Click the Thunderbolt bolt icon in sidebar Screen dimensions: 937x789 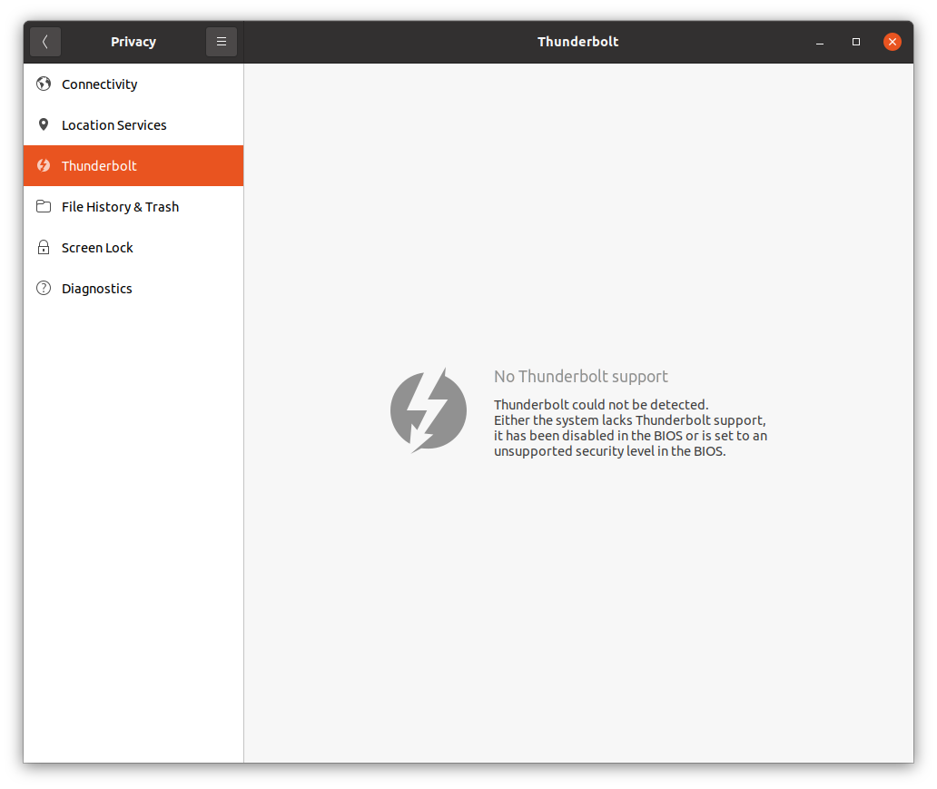tap(43, 165)
